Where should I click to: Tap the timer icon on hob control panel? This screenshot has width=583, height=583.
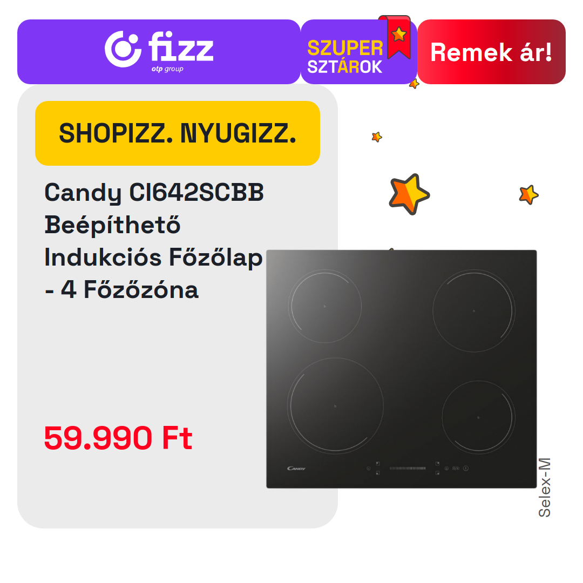369,468
